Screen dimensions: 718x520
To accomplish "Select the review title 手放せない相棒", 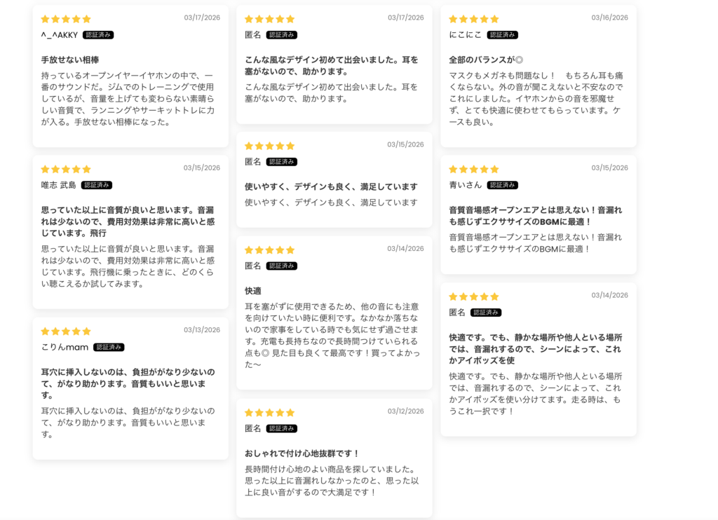I will point(70,60).
